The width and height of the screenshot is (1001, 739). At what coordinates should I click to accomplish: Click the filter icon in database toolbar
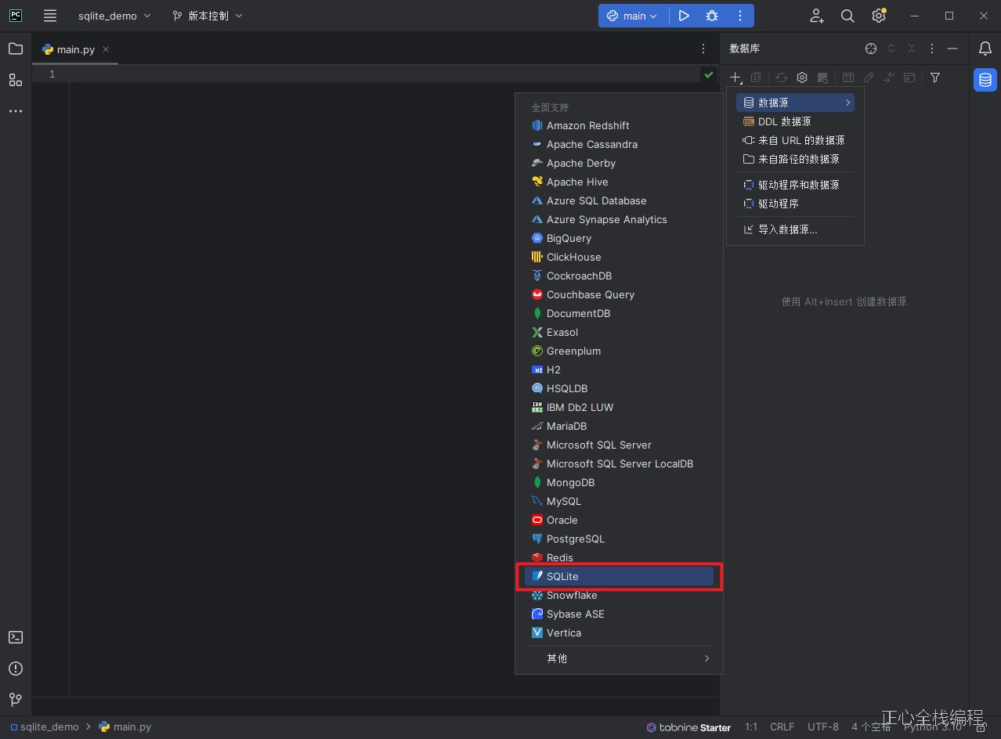[935, 78]
